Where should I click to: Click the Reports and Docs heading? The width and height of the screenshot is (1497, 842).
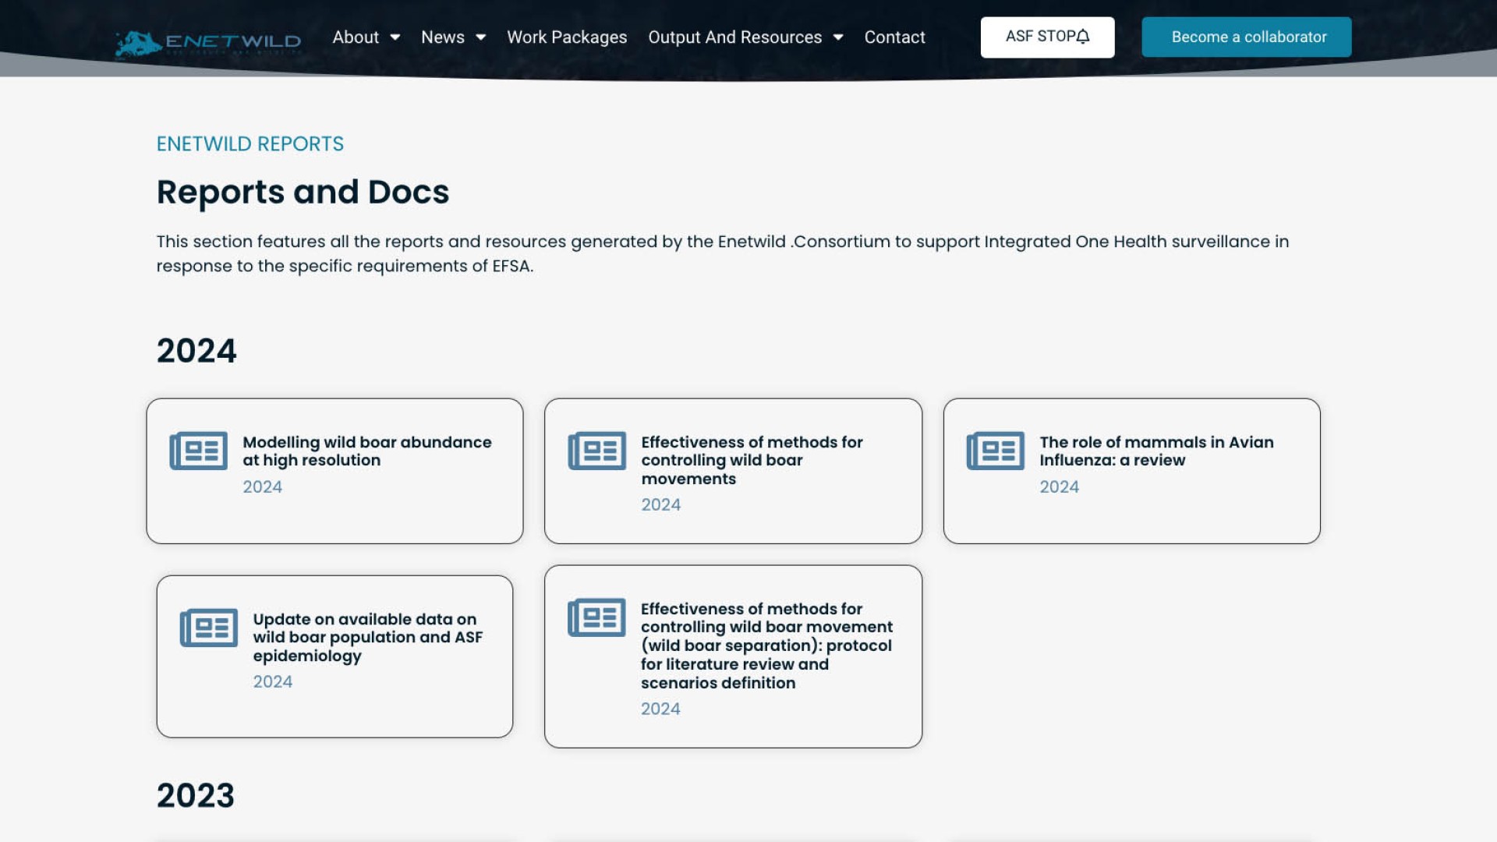(x=303, y=192)
